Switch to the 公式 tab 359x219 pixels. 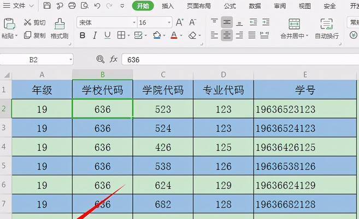coord(230,5)
